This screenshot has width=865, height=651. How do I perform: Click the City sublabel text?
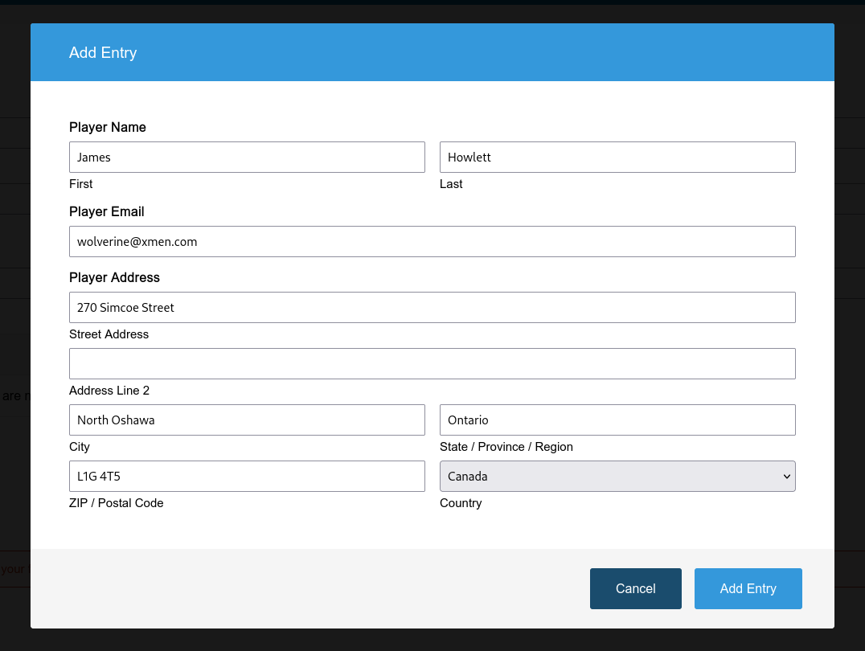(x=80, y=447)
